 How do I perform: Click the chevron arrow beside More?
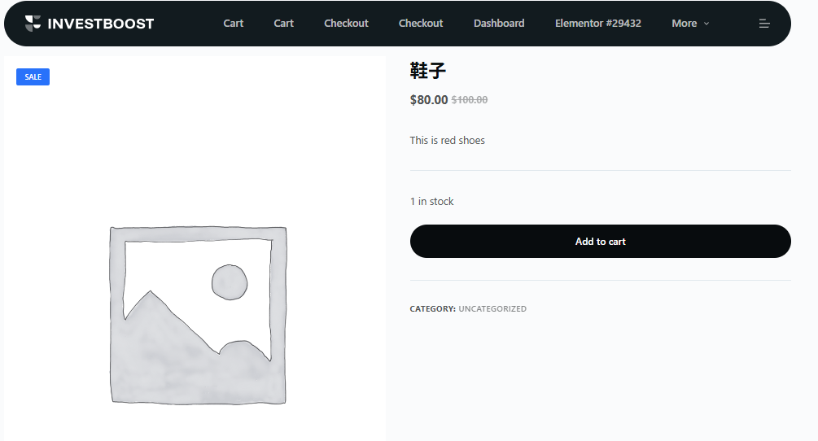706,24
